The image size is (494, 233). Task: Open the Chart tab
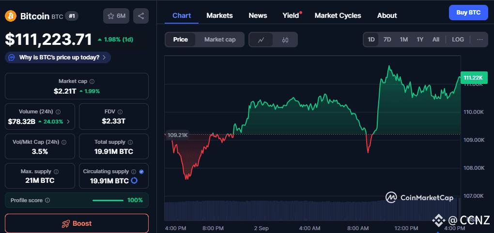pos(182,15)
